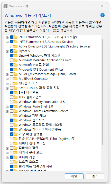The height and width of the screenshot is (184, 111).
Task: Expand 디바이스 잠금 tree node
Action: (7, 148)
